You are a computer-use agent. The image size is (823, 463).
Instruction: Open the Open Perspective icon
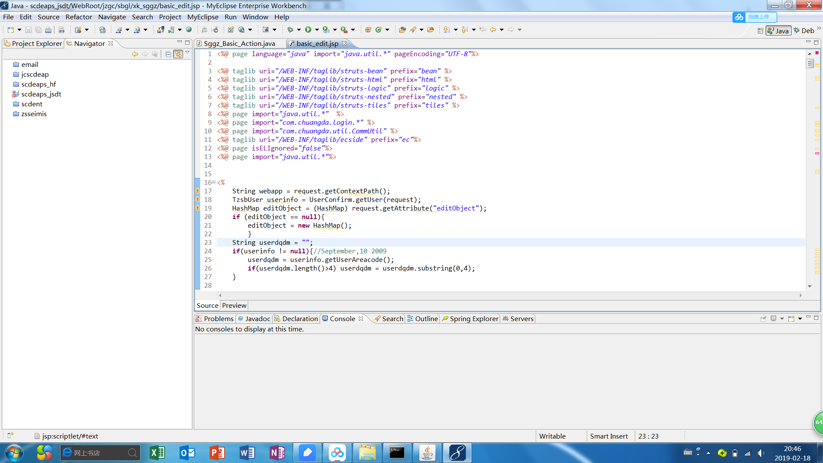(x=760, y=30)
